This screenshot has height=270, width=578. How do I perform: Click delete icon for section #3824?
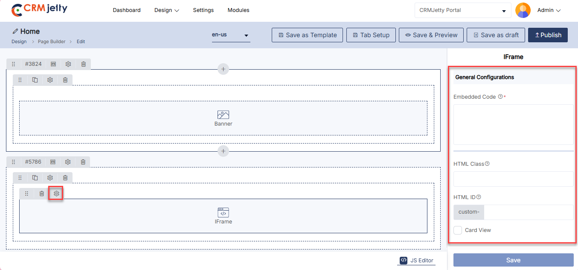pos(84,64)
